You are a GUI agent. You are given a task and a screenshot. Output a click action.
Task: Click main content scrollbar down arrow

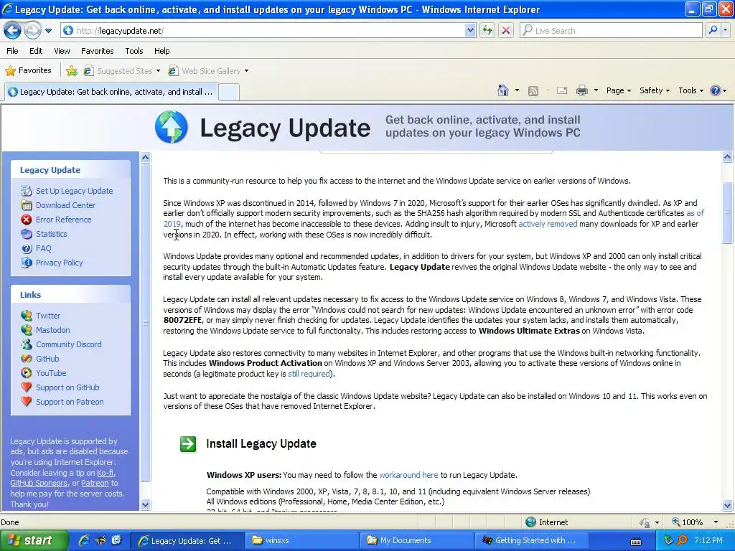[728, 505]
